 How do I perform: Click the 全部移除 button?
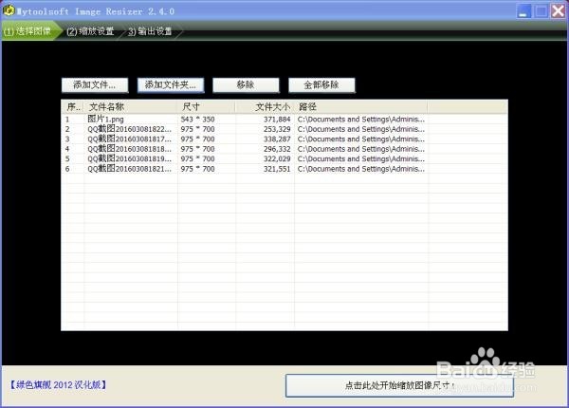pos(321,85)
